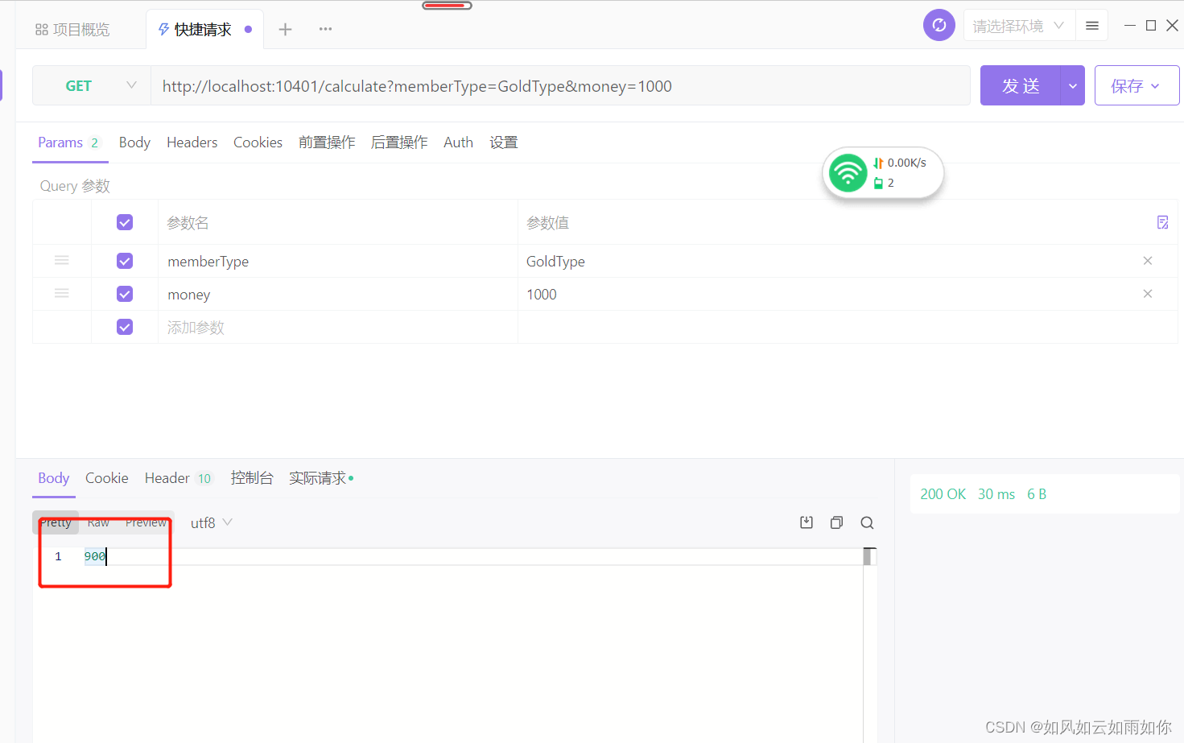
Task: Open the utf8 encoding dropdown
Action: [x=211, y=522]
